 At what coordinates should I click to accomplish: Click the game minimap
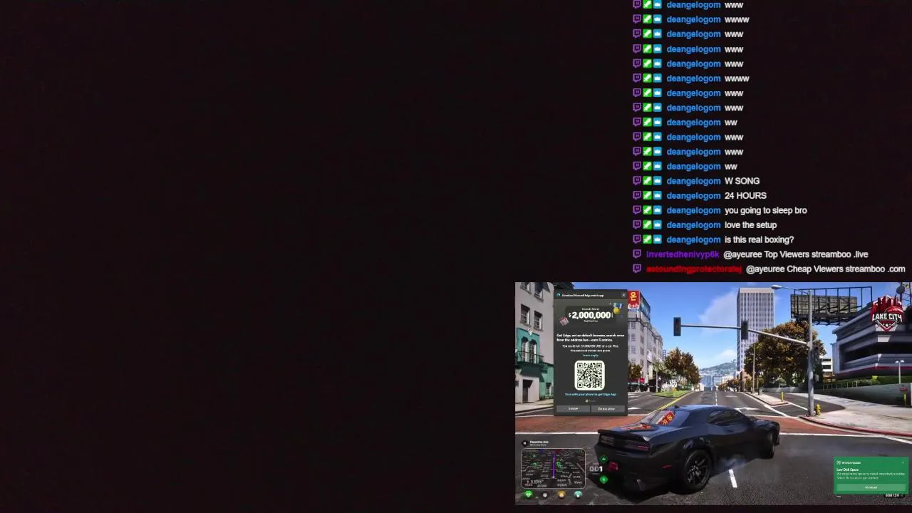click(x=554, y=468)
